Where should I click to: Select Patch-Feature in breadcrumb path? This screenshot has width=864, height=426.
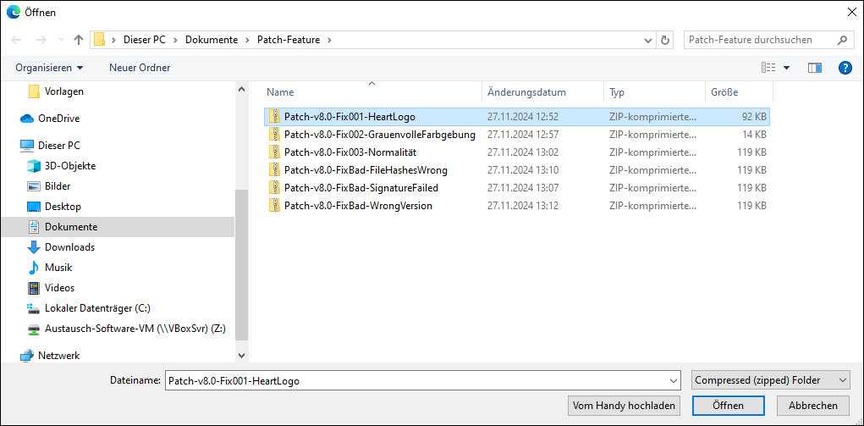[x=289, y=40]
